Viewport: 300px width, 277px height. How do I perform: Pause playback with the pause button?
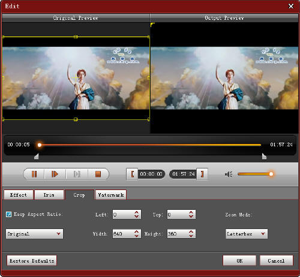click(x=34, y=174)
